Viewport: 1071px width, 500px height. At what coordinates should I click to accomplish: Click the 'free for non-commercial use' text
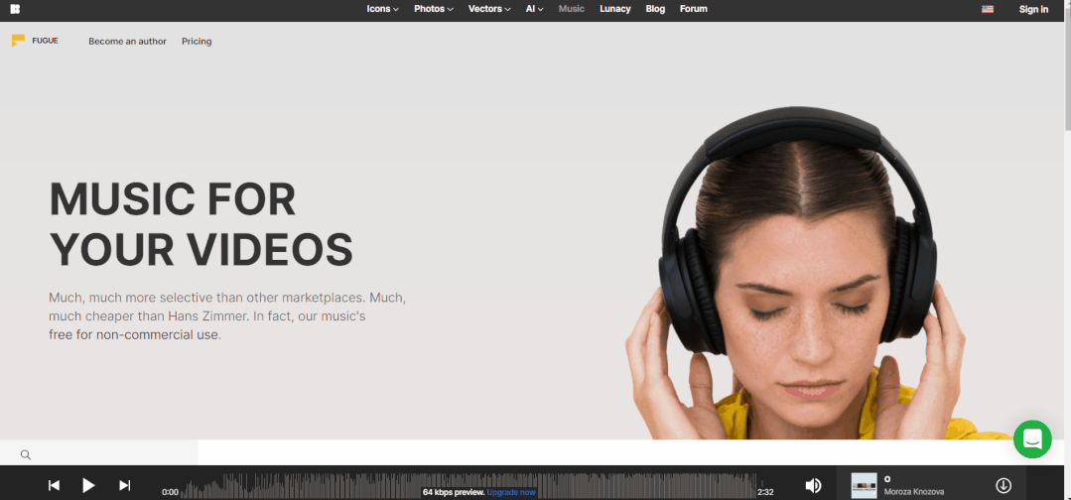(x=135, y=335)
